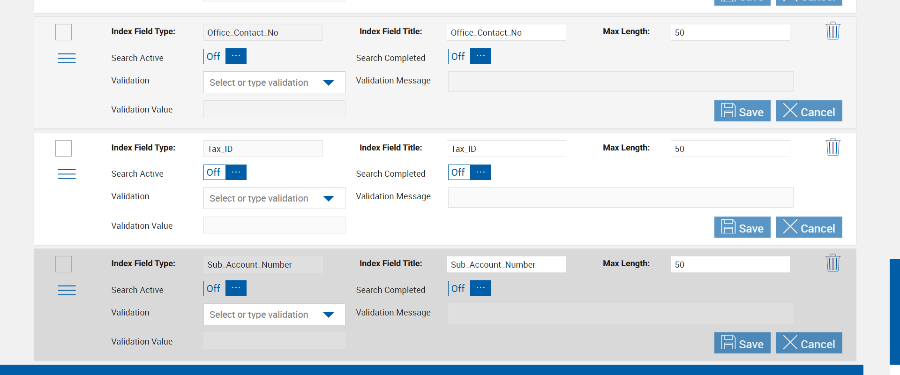Check the Sub_Account_Number row checkbox
Screen dimensions: 900x375
pos(63,264)
